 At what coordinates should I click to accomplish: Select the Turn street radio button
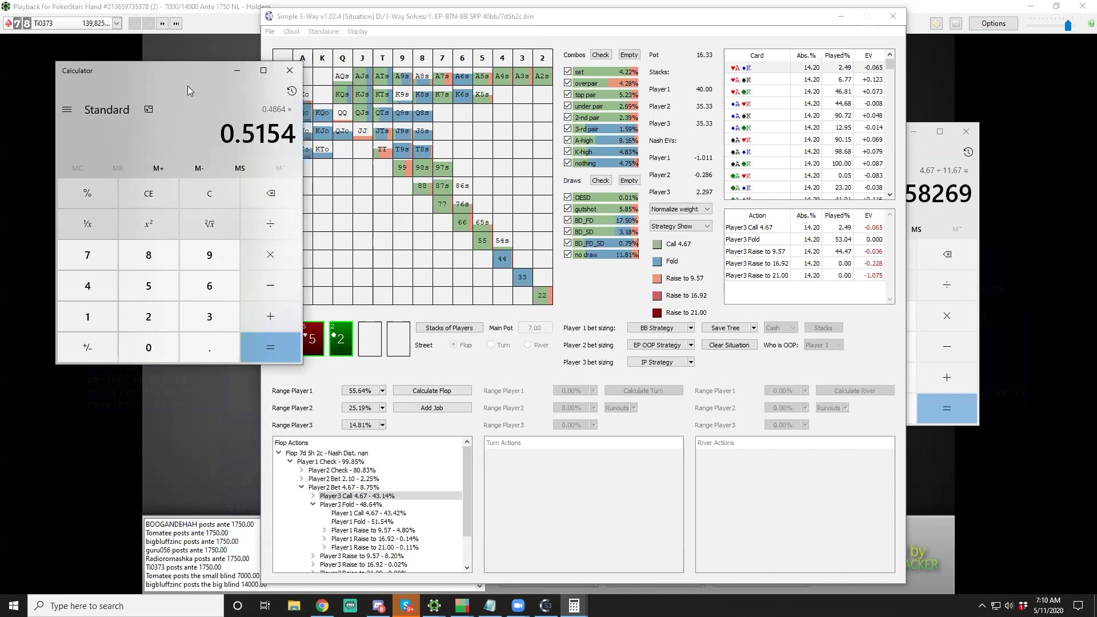coord(490,344)
